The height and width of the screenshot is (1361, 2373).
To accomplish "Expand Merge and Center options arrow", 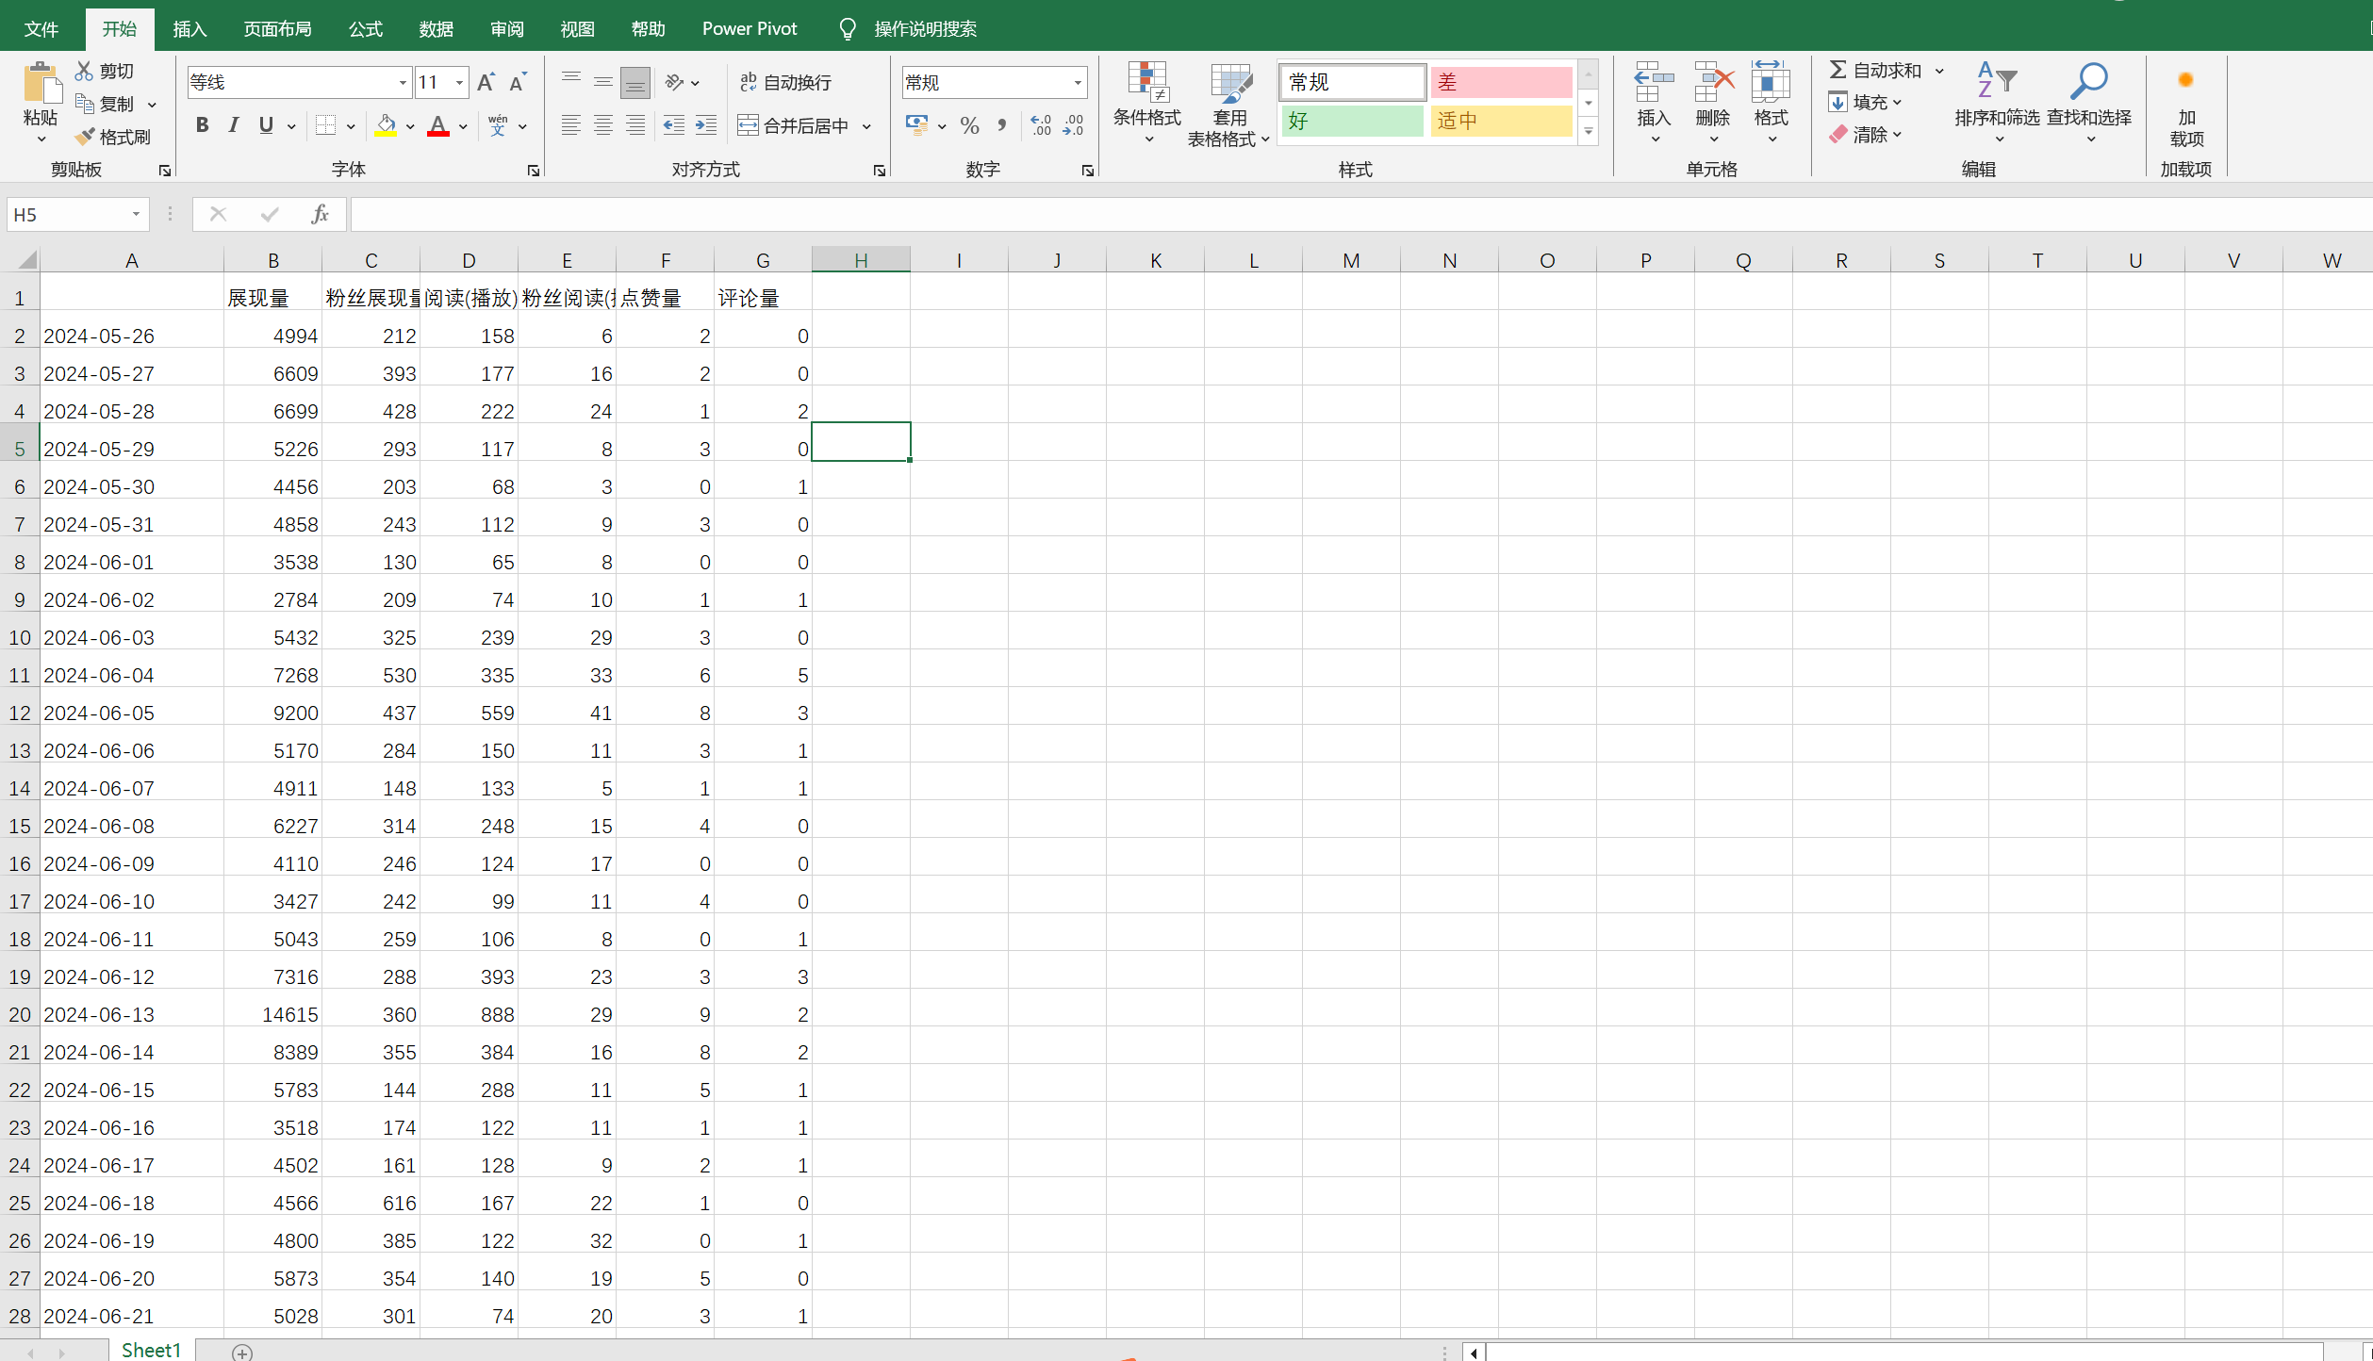I will point(866,125).
